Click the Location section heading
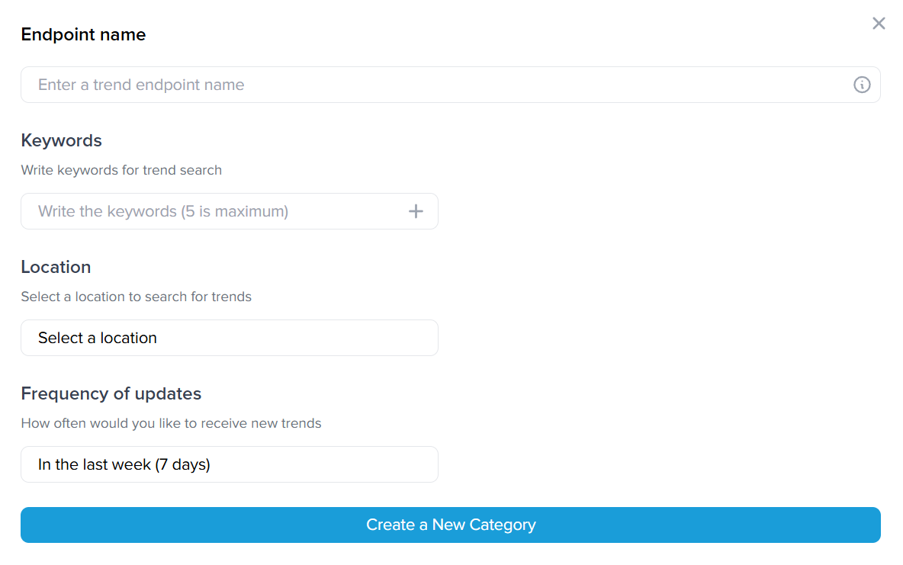 pyautogui.click(x=56, y=267)
